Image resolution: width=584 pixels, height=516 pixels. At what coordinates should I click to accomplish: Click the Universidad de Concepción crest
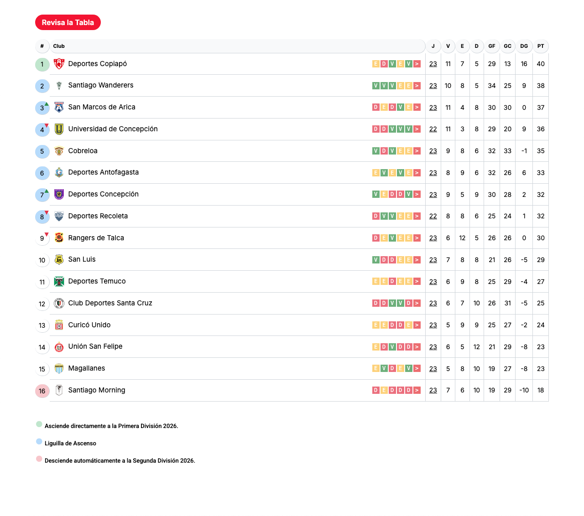(x=59, y=129)
